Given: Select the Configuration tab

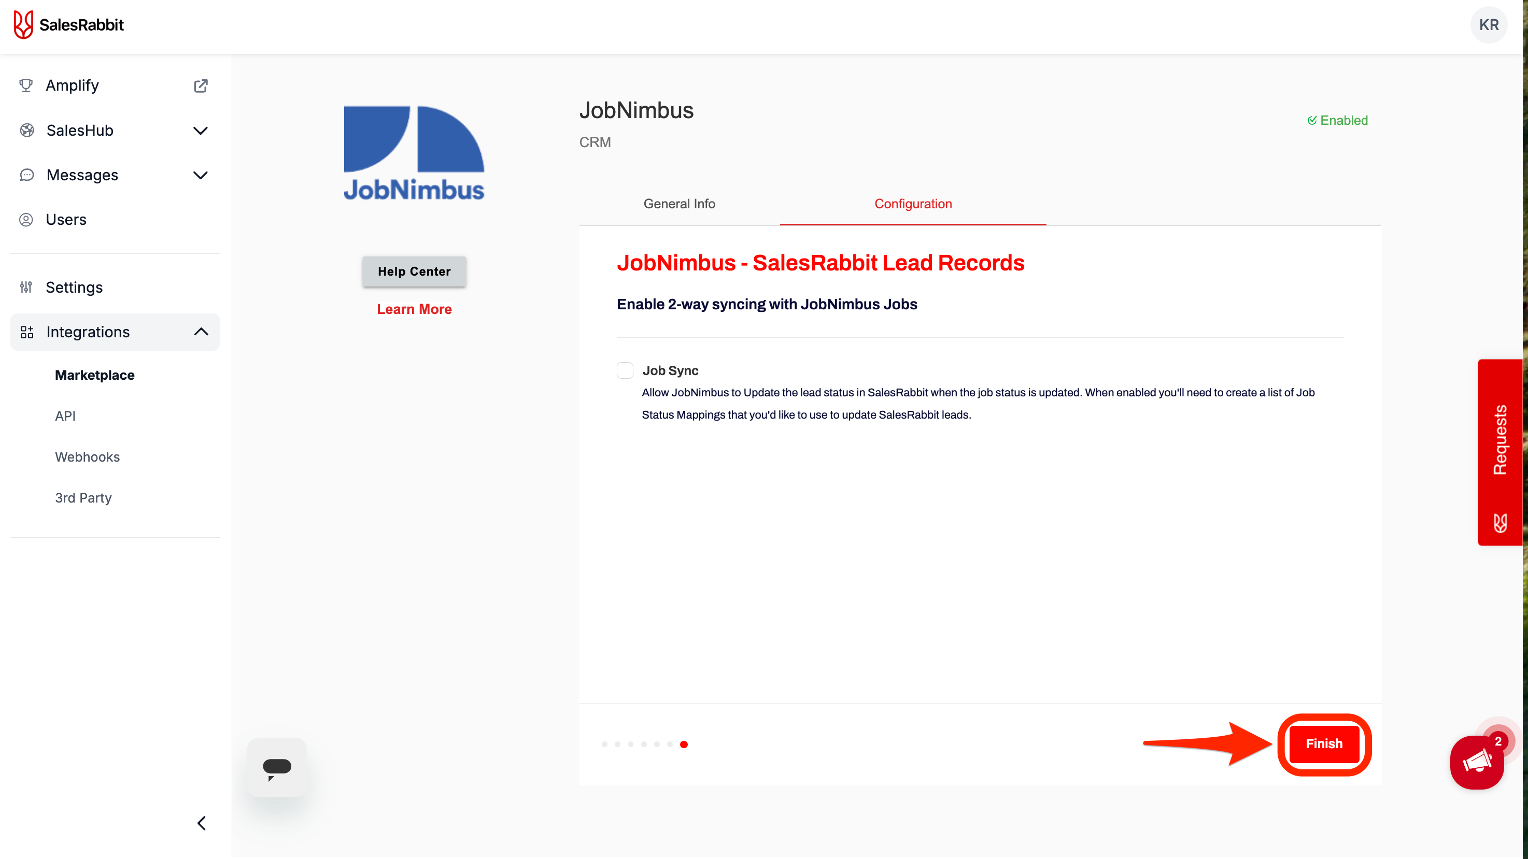Looking at the screenshot, I should point(913,204).
